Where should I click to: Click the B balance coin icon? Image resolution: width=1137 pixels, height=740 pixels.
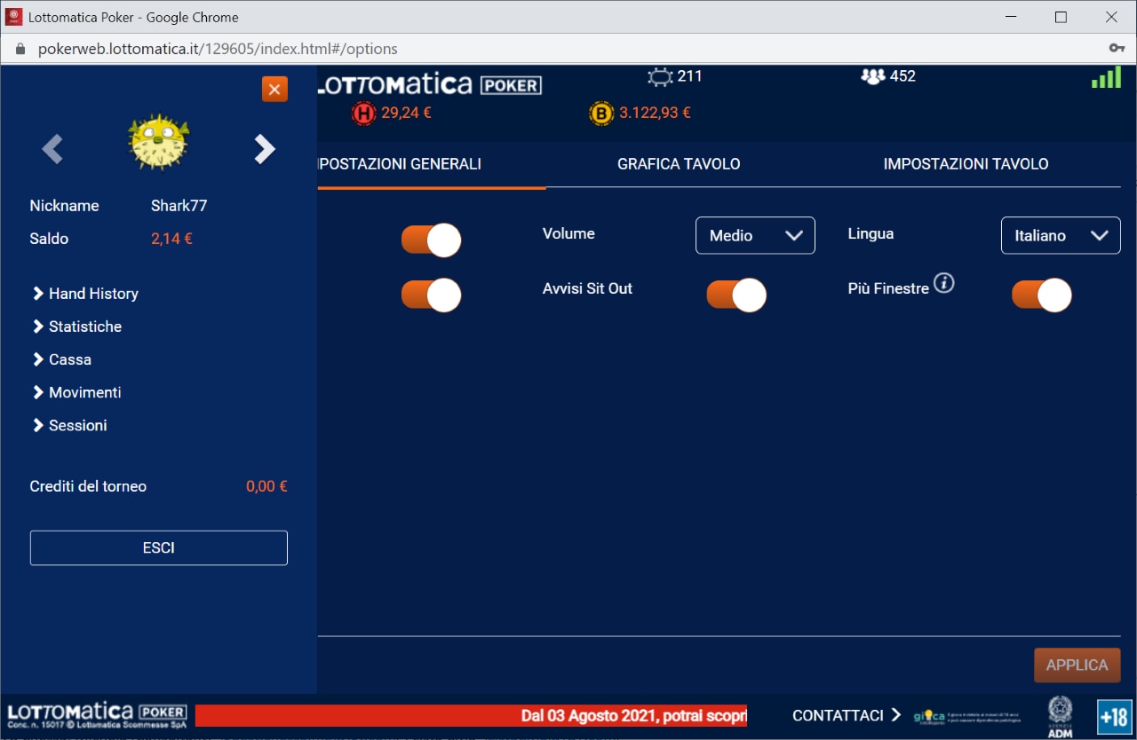tap(601, 114)
